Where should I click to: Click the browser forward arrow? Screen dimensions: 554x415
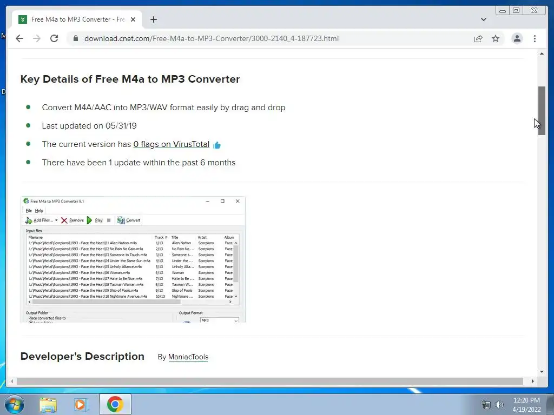[37, 38]
